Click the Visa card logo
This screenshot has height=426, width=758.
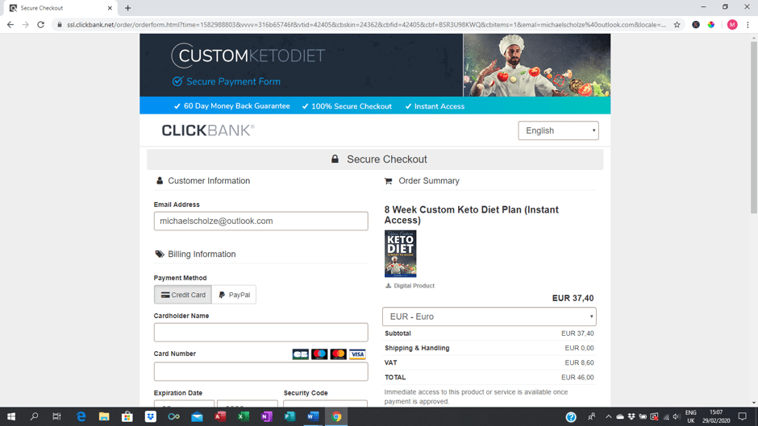[357, 354]
